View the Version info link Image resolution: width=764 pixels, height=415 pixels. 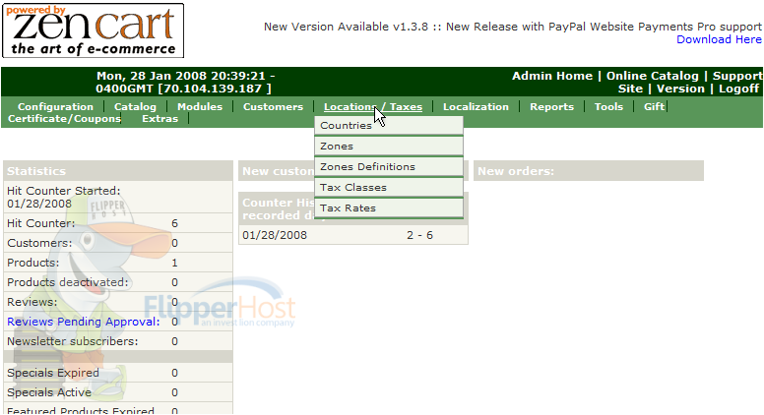point(680,89)
